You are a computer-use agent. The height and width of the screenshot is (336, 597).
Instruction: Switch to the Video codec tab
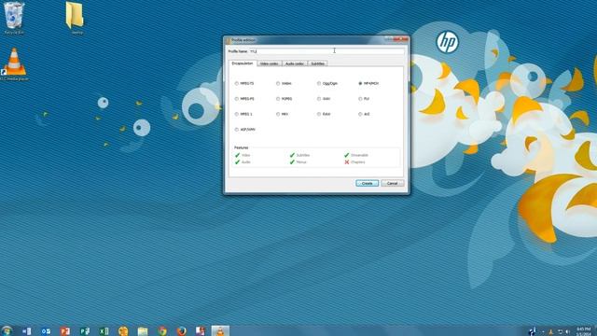coord(270,63)
